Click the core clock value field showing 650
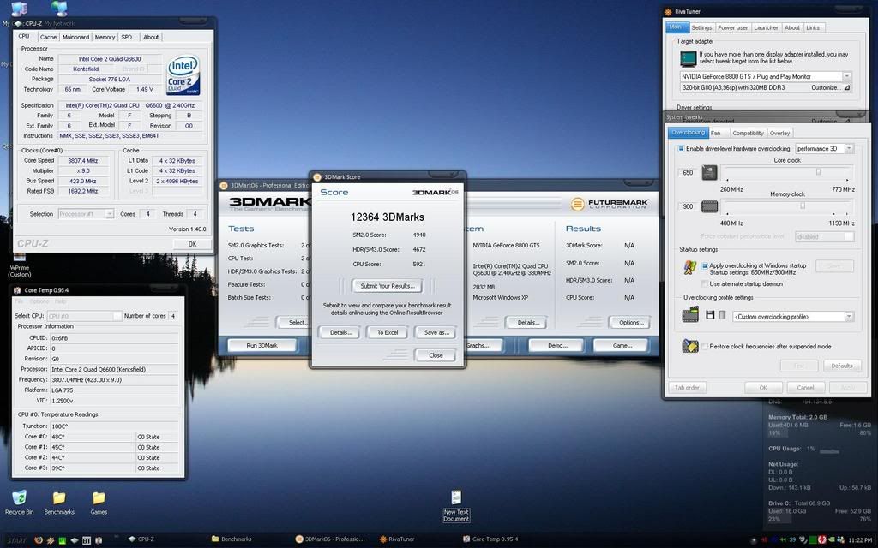 688,173
